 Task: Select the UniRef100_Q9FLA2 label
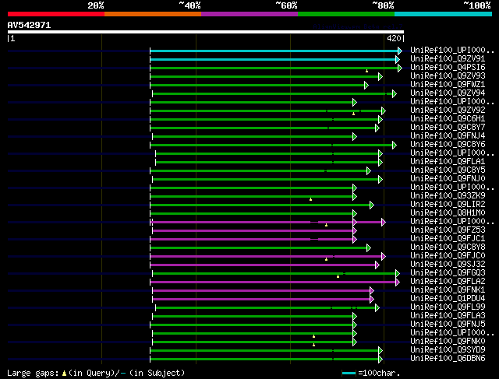pyautogui.click(x=448, y=282)
